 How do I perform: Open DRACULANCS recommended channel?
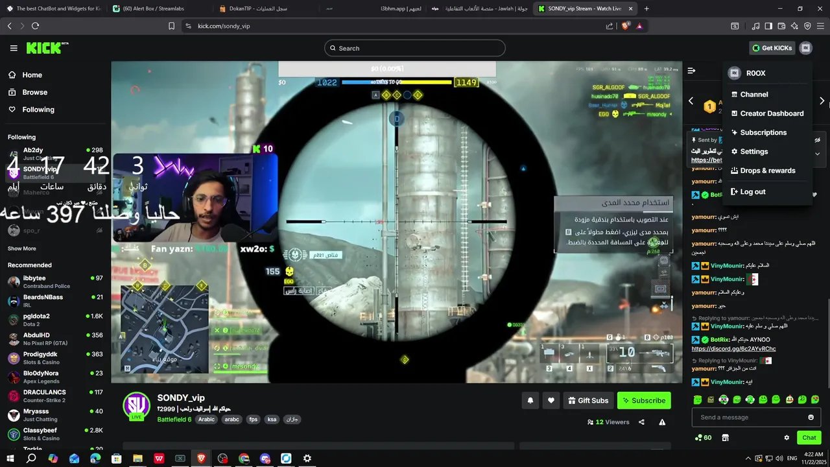(x=55, y=396)
